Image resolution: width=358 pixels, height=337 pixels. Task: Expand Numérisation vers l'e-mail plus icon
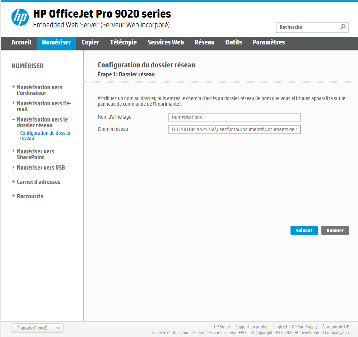pyautogui.click(x=14, y=103)
